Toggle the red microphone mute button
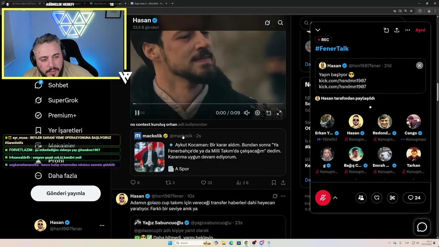Image resolution: width=439 pixels, height=247 pixels. pyautogui.click(x=323, y=198)
